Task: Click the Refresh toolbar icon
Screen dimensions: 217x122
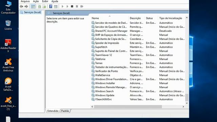Action: tap(40, 6)
